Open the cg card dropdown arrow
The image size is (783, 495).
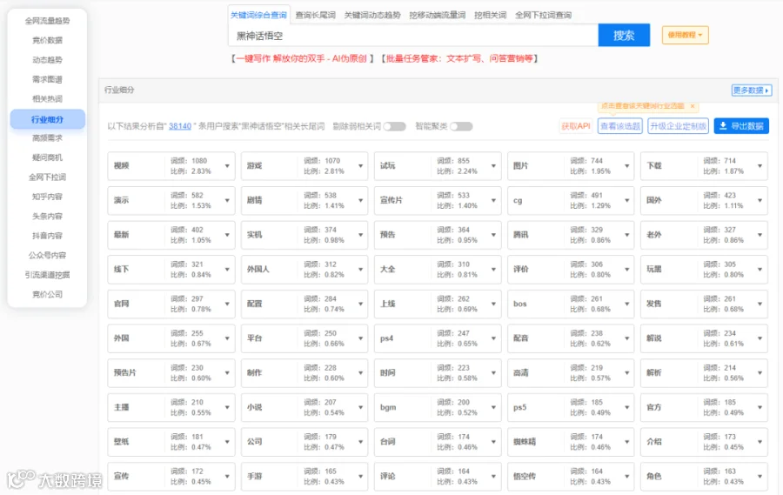(x=626, y=200)
